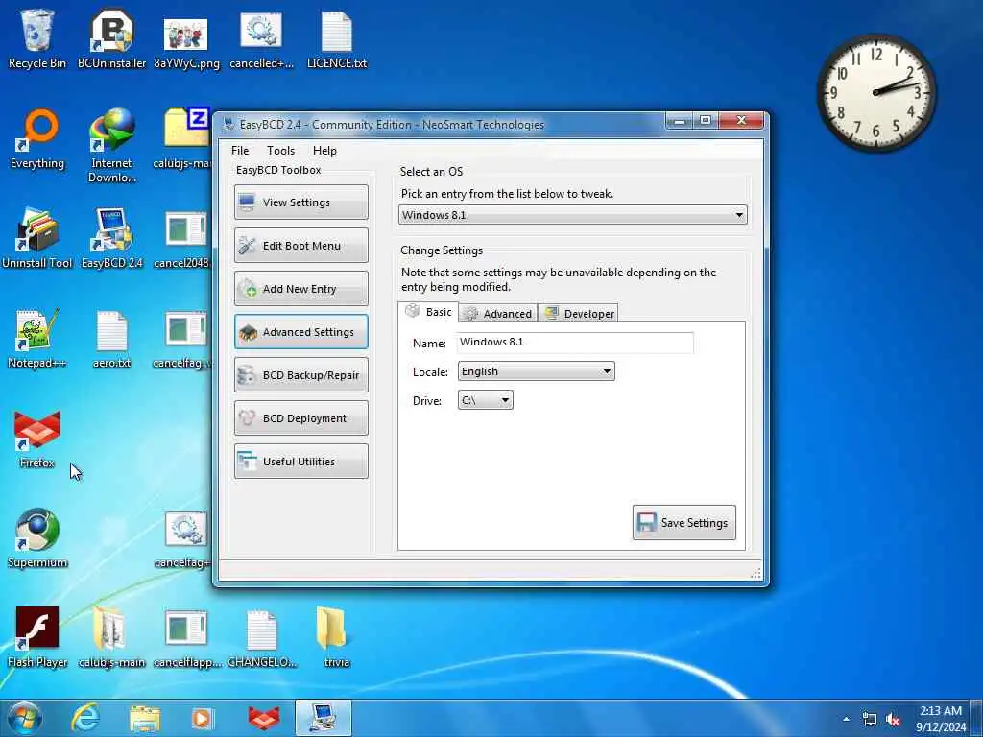
Task: Click the network tray icon
Action: [x=870, y=720]
